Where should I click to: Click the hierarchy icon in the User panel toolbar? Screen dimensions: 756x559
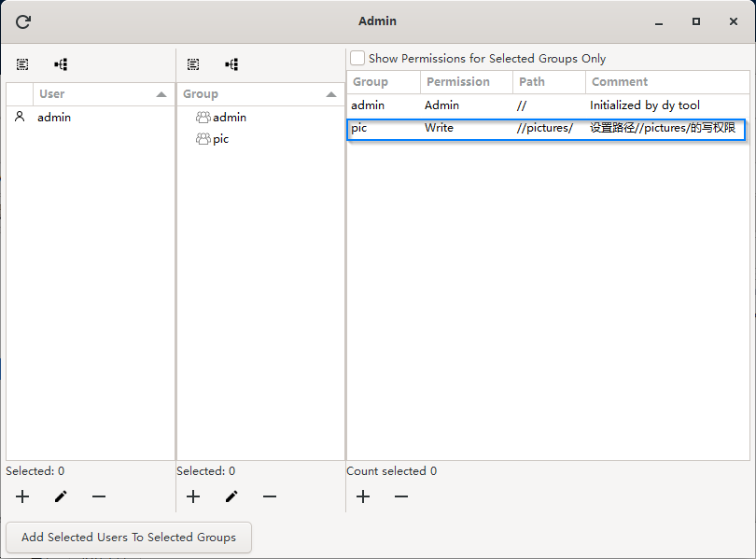pos(61,64)
